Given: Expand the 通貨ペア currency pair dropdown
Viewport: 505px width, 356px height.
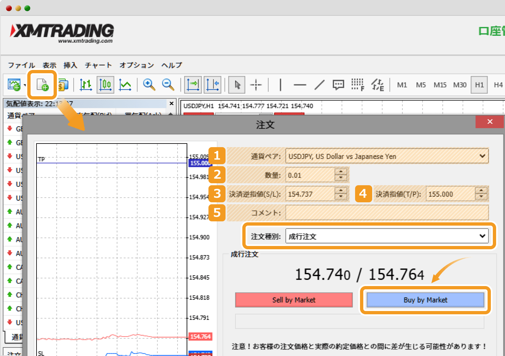Looking at the screenshot, I should pyautogui.click(x=482, y=156).
